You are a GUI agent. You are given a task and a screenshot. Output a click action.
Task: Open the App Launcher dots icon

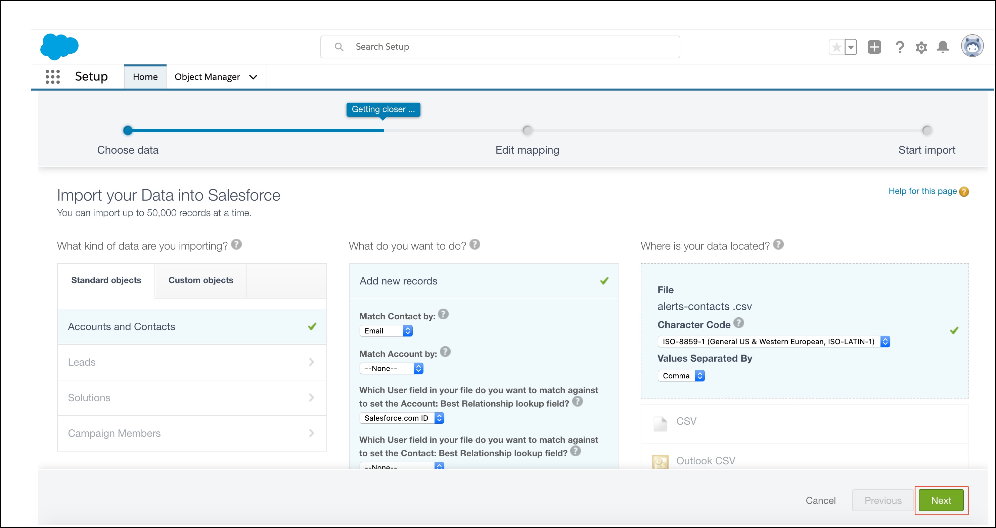pyautogui.click(x=53, y=76)
